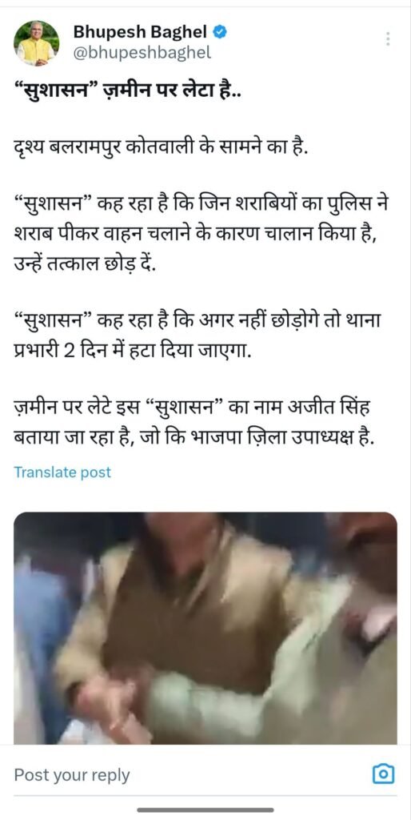Play the blurred video of man in brown vest

(x=205, y=628)
